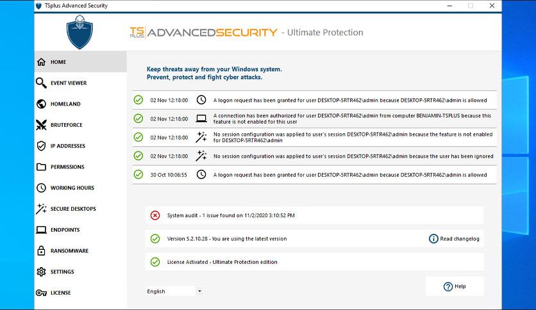Select the License Activated status row

coord(315,262)
